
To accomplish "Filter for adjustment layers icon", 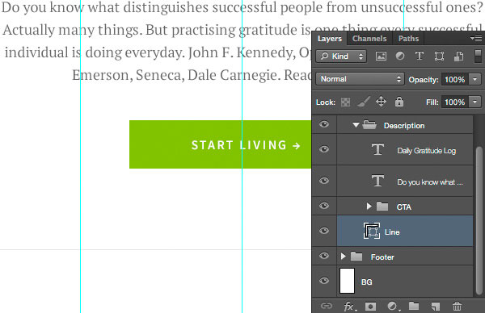I will point(400,56).
